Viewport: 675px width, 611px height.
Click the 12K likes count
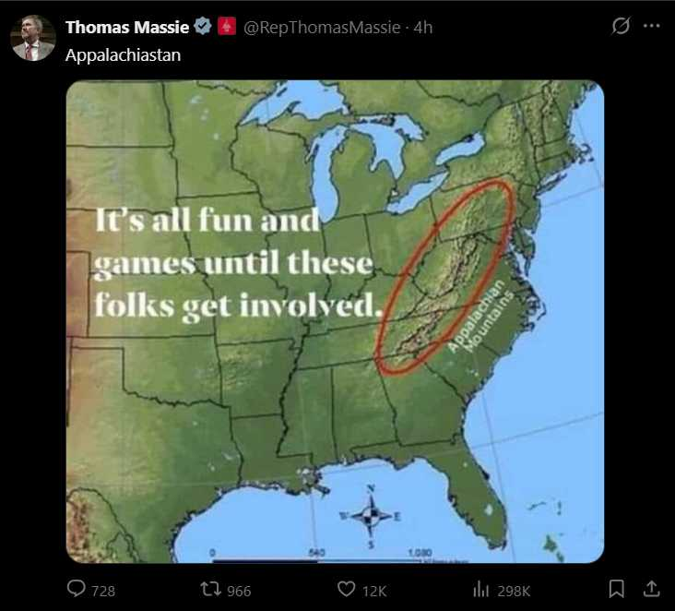[x=374, y=591]
